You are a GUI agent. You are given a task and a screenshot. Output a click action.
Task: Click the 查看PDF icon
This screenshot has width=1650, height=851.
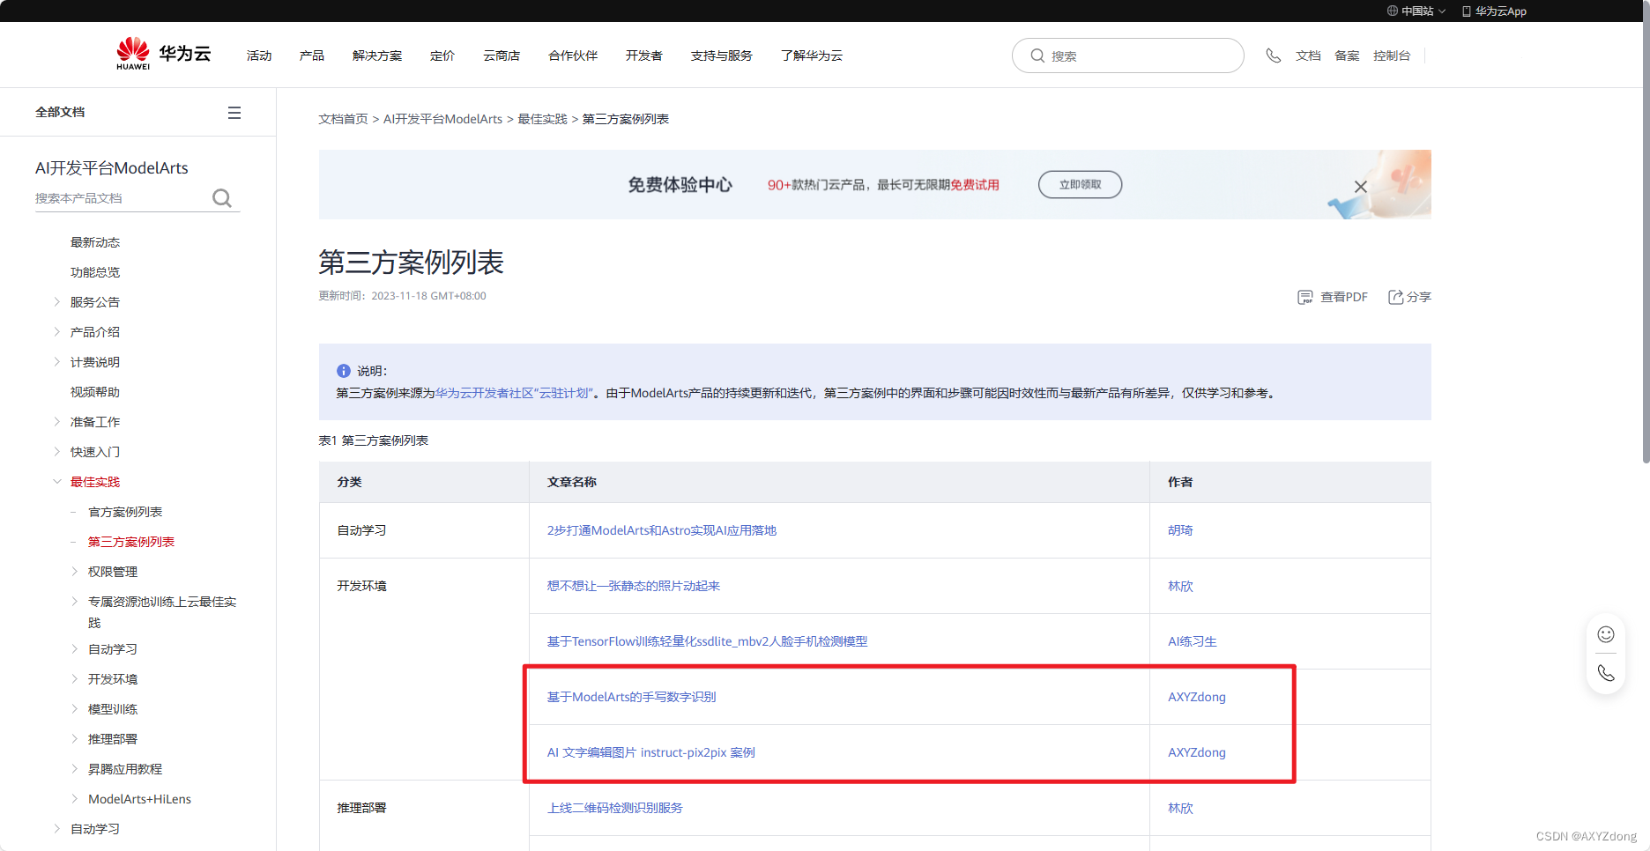[x=1305, y=297]
